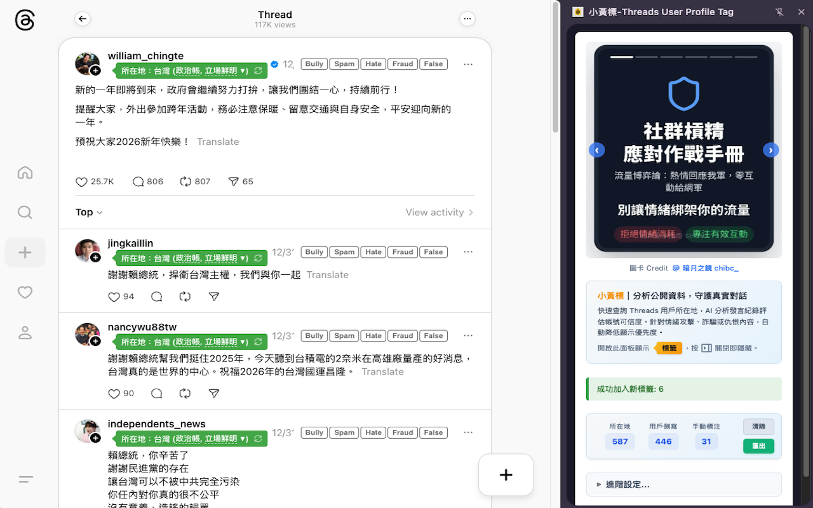
Task: Like william_chingte's post with 25.7K likes
Action: [x=82, y=182]
